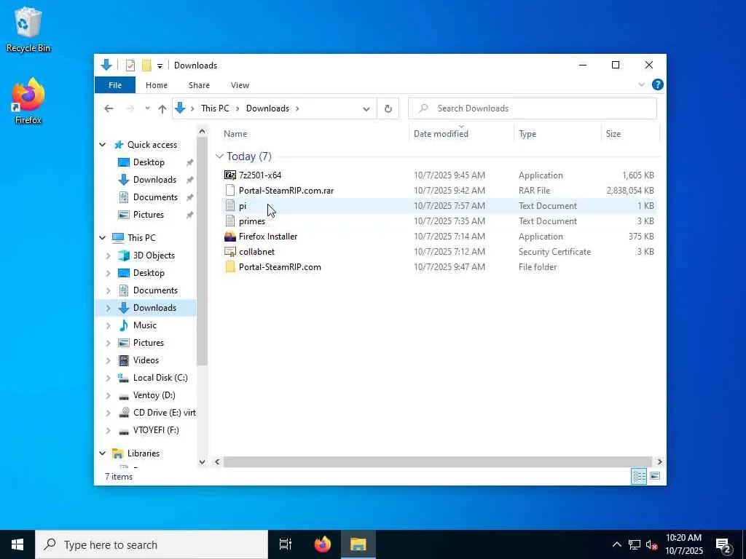746x559 pixels.
Task: Select the Firefox Installer file icon
Action: [x=229, y=237]
